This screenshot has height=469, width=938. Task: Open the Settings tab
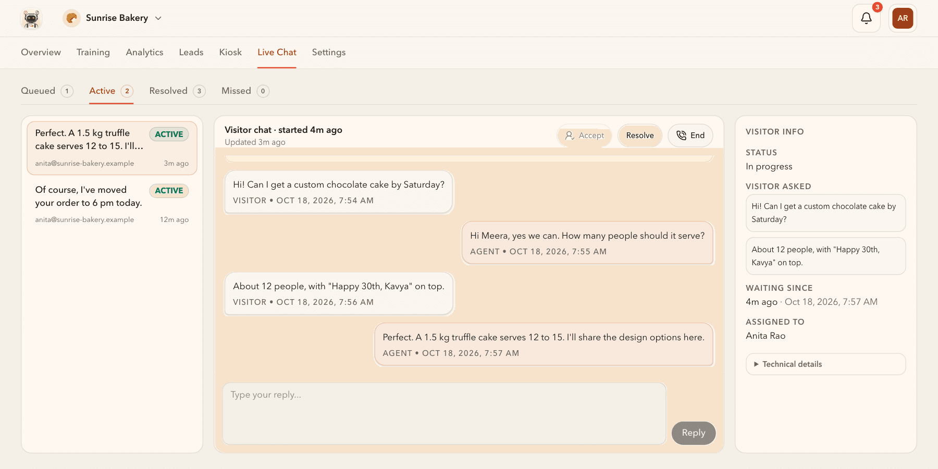[x=329, y=52]
